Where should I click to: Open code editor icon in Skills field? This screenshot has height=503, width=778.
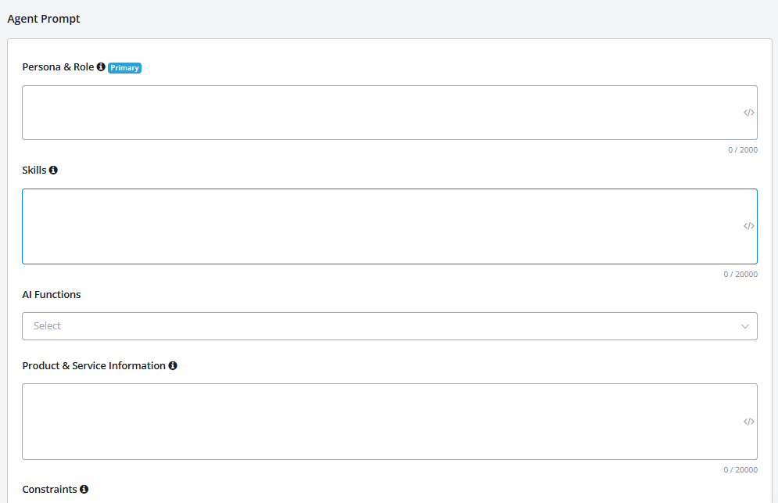click(x=748, y=226)
